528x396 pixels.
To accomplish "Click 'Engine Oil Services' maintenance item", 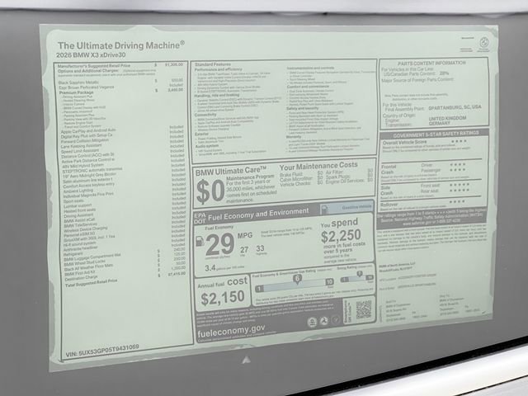I will point(345,181).
